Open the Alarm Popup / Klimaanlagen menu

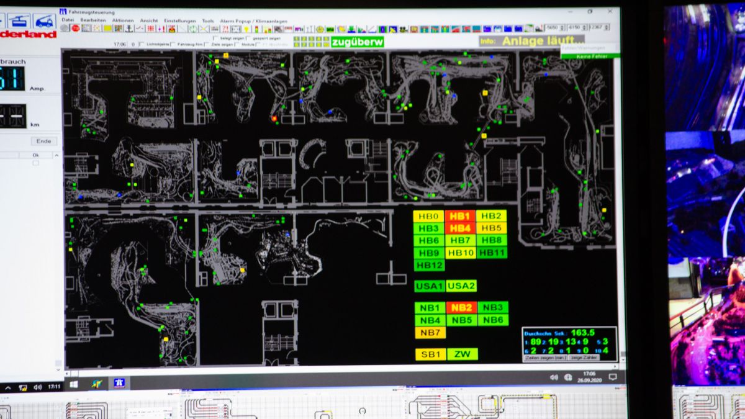[x=253, y=20]
